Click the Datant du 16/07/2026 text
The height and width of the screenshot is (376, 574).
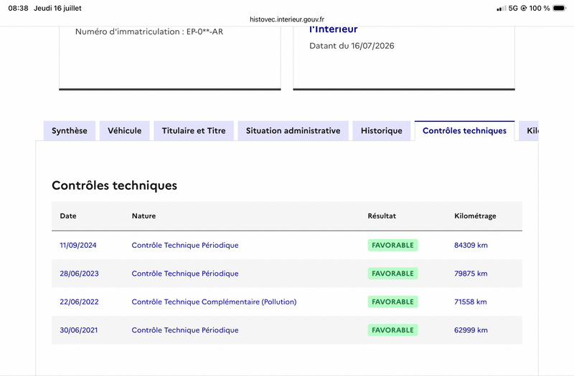tap(352, 46)
